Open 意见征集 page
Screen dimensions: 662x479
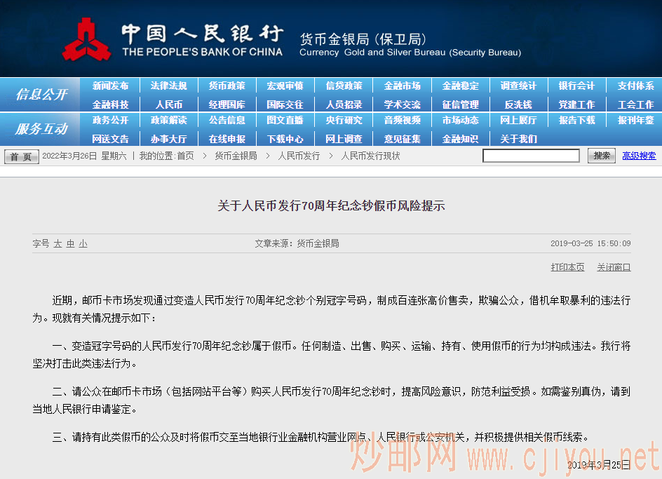(x=402, y=139)
